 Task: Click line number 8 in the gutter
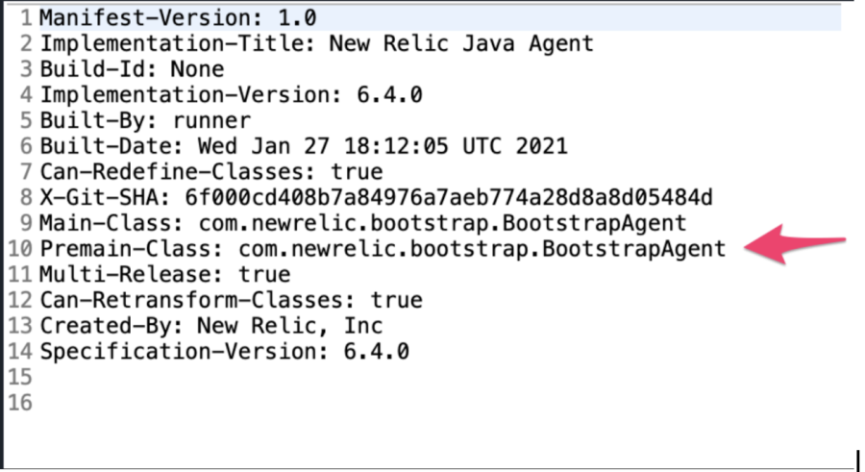(x=26, y=199)
